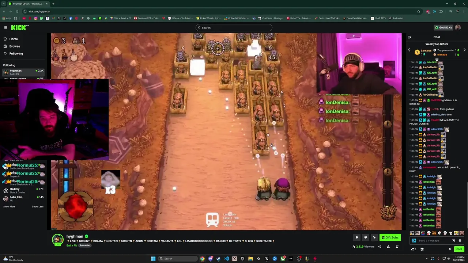Select hyghman channel in Following list
Viewport: 468px width, 263px height.
click(x=23, y=72)
